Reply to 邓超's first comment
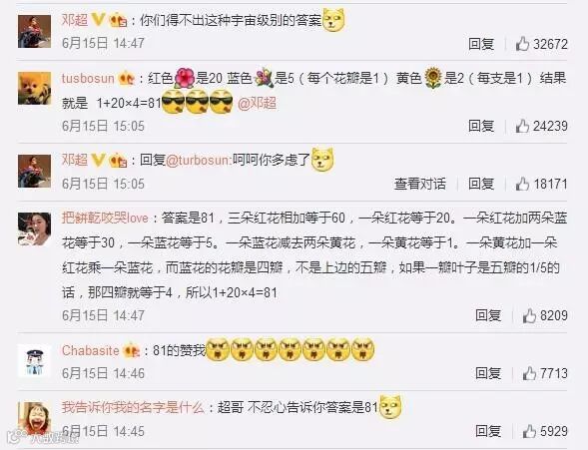This screenshot has height=450, width=588. point(481,44)
